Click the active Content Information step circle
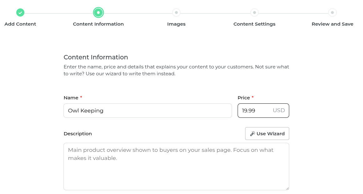 pyautogui.click(x=98, y=12)
